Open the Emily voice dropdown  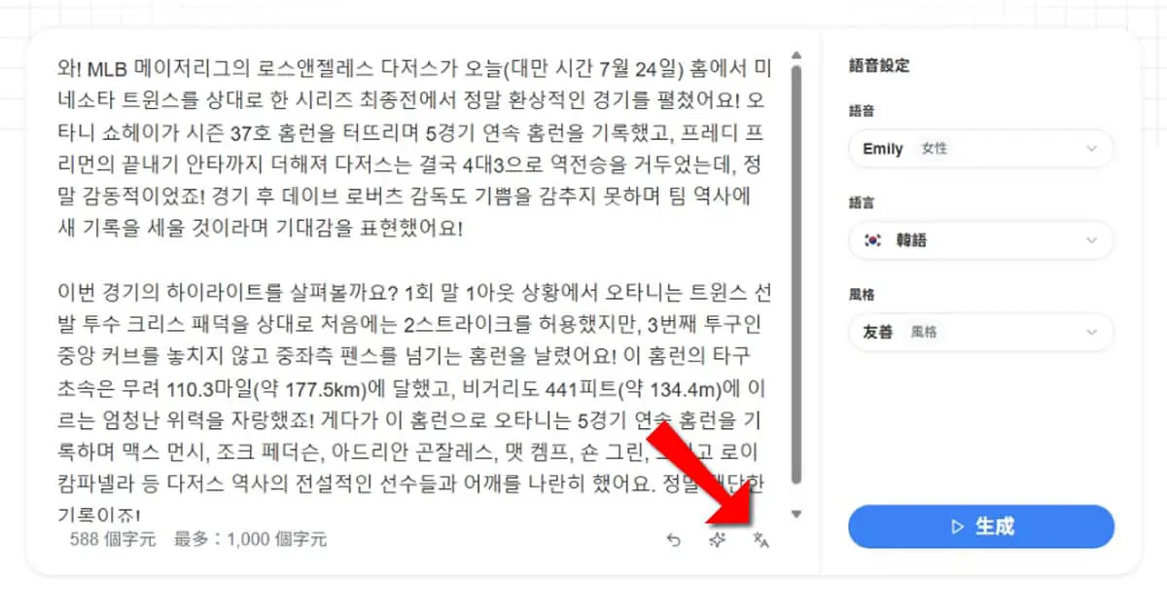(980, 149)
